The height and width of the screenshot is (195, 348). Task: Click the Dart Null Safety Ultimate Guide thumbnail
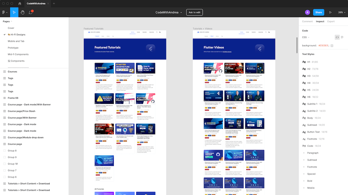pos(125,129)
